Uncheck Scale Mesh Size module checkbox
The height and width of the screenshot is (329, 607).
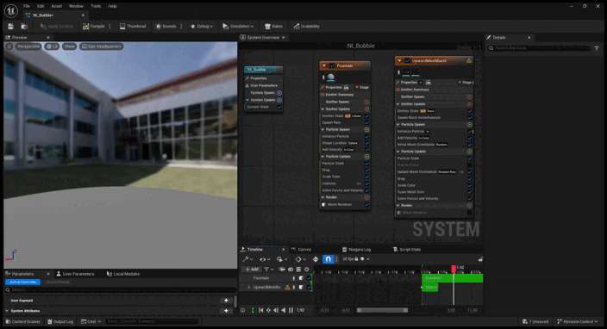(469, 192)
